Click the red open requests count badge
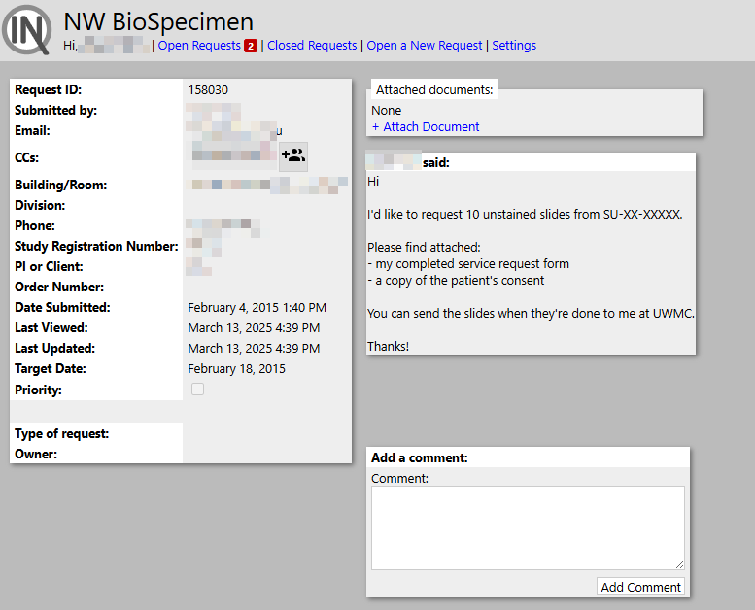This screenshot has width=755, height=610. [x=251, y=46]
